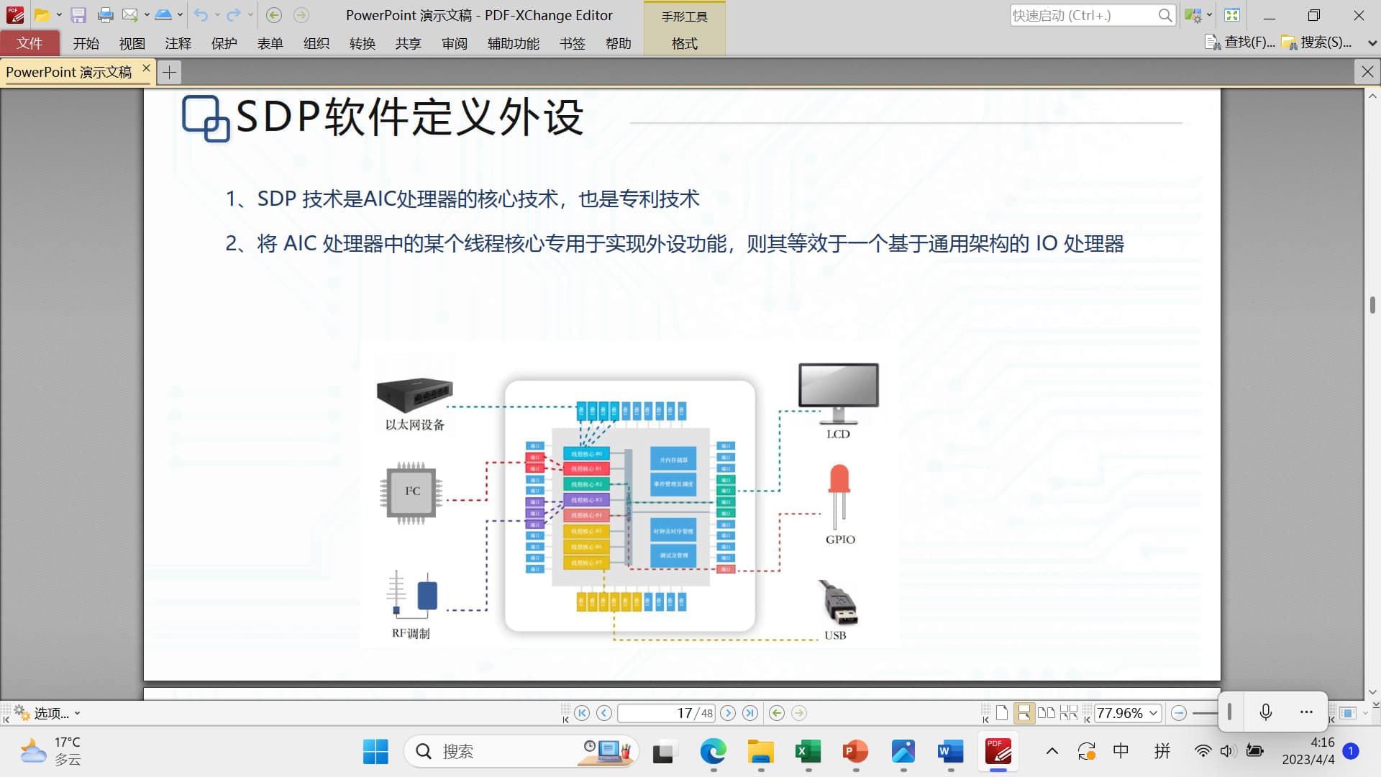Click the vertical scrollbar thumb

click(x=1372, y=304)
